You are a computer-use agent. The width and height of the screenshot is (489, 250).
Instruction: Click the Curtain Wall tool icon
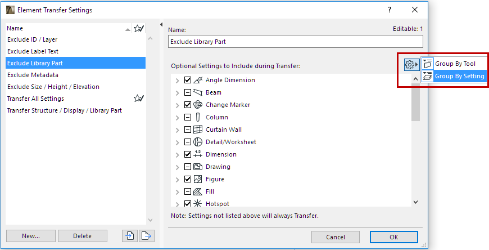tap(198, 130)
